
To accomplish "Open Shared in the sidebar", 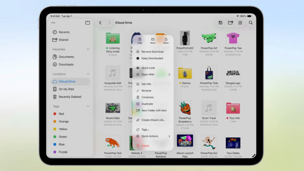I will (71, 40).
